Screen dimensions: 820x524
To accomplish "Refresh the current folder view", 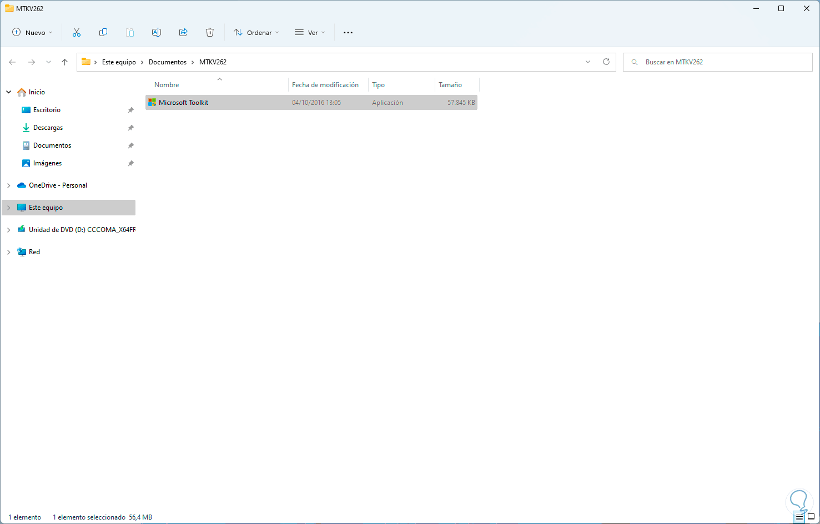I will 606,62.
